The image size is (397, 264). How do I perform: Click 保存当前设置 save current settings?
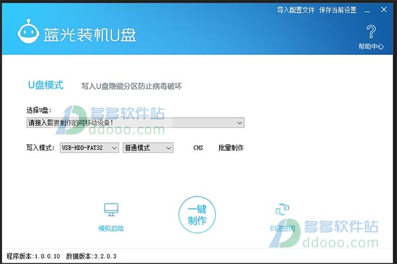coord(337,10)
